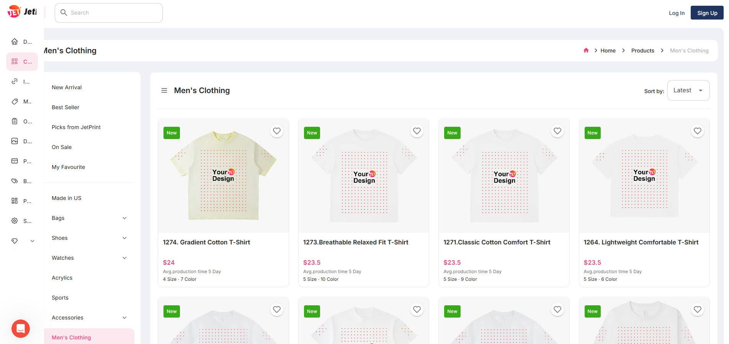Image resolution: width=729 pixels, height=344 pixels.
Task: Select the grid catalog sidebar icon
Action: click(x=15, y=61)
